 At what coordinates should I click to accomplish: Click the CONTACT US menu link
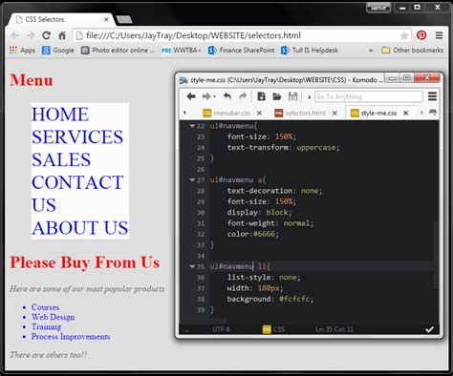[x=77, y=194]
